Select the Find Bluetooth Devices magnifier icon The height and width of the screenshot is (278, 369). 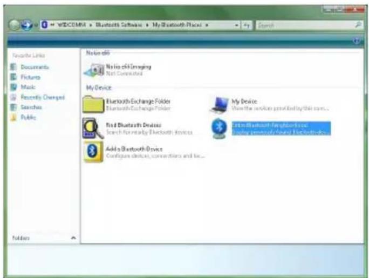click(x=93, y=128)
